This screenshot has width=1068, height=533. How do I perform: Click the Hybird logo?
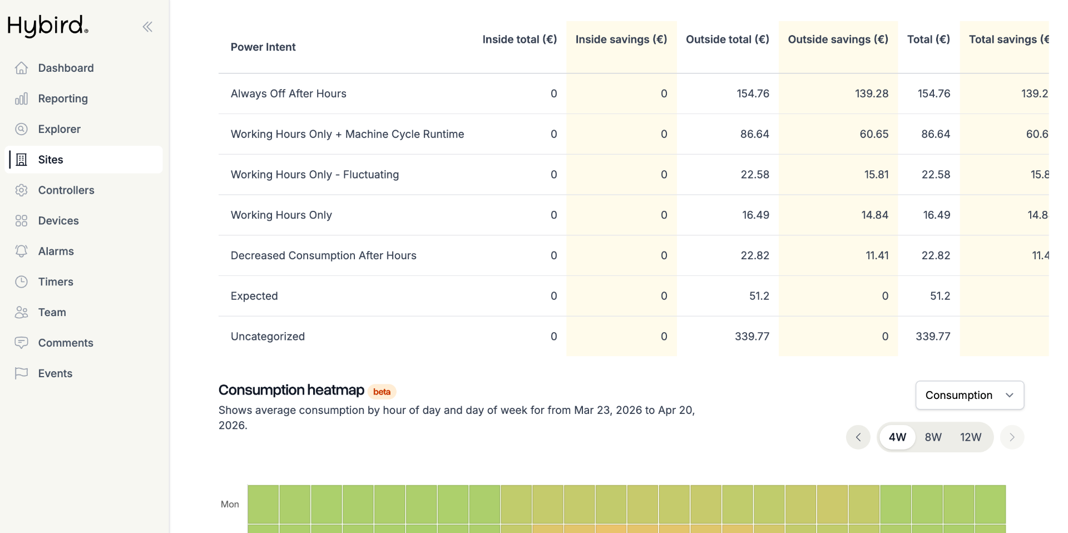48,26
